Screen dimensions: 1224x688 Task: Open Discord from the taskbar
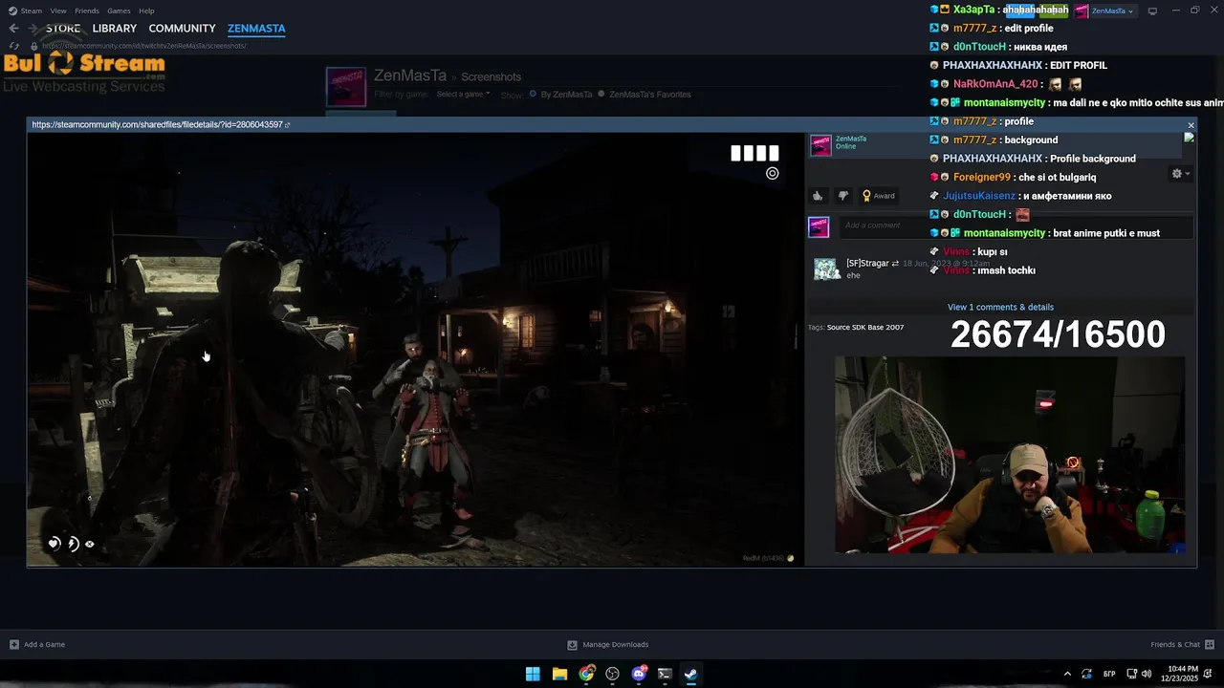(639, 674)
